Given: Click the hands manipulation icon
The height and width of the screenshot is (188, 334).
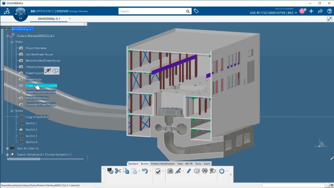Looking at the screenshot, I should [x=205, y=171].
